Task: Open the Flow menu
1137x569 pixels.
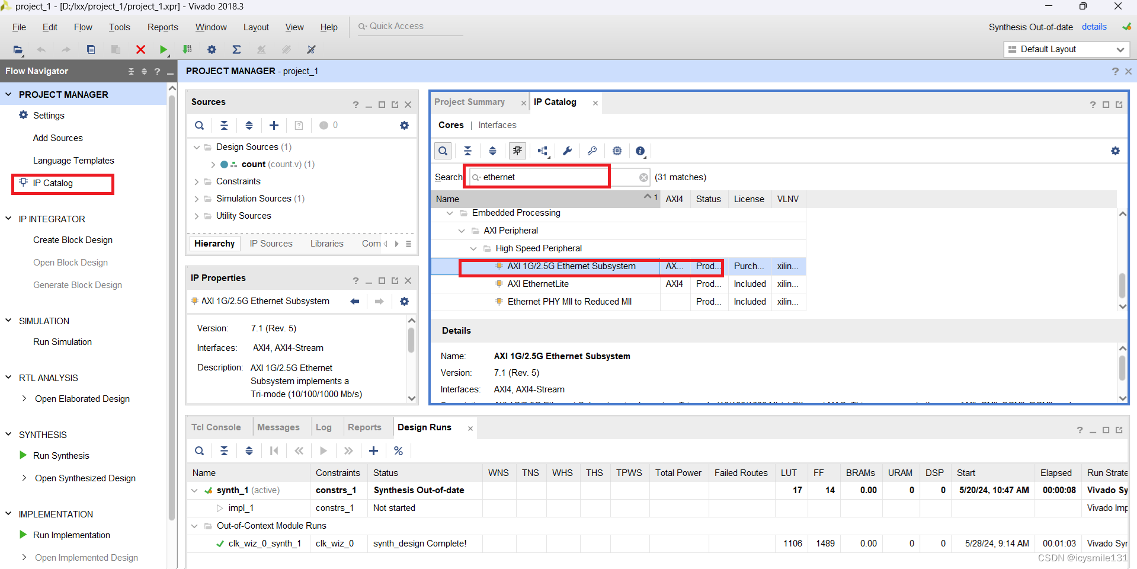Action: coord(83,27)
